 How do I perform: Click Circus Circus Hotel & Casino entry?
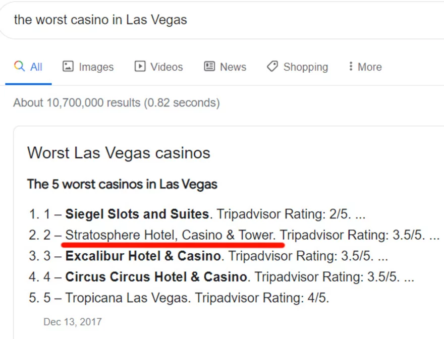coord(156,277)
